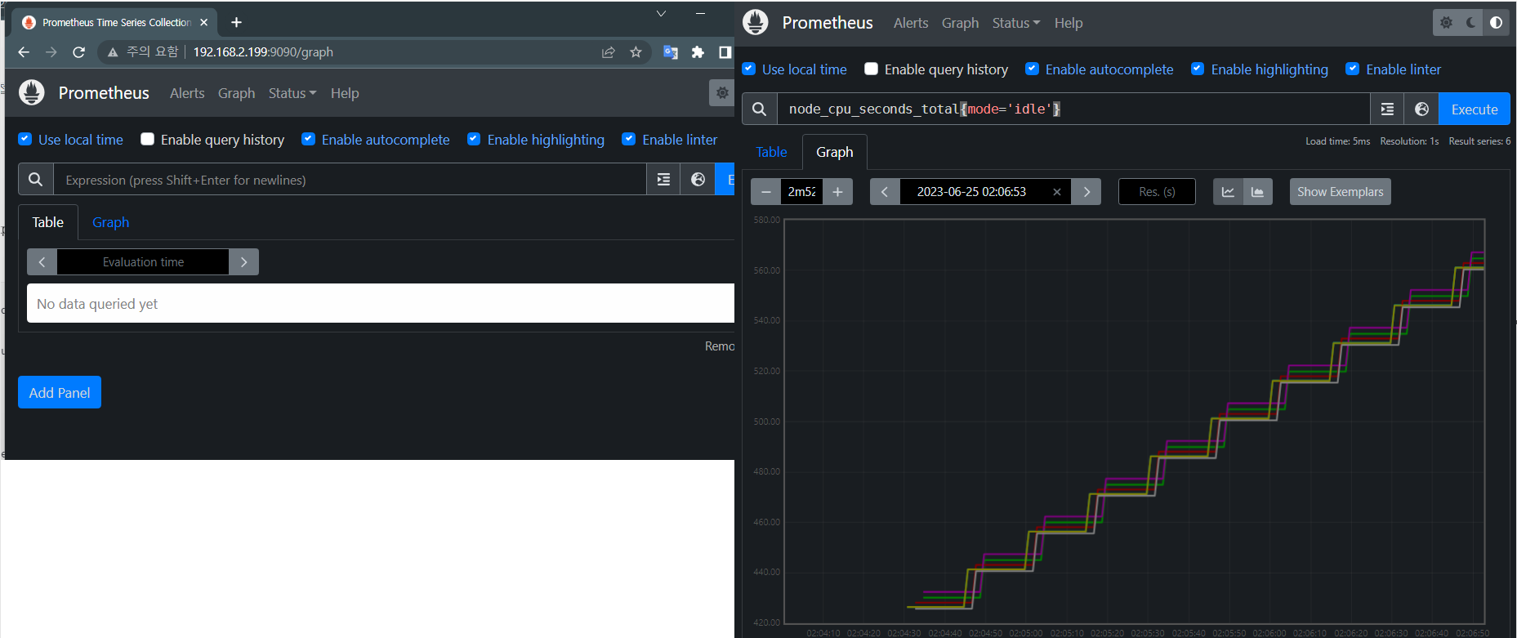Enable query history in the left window
The image size is (1517, 638).
pos(147,139)
